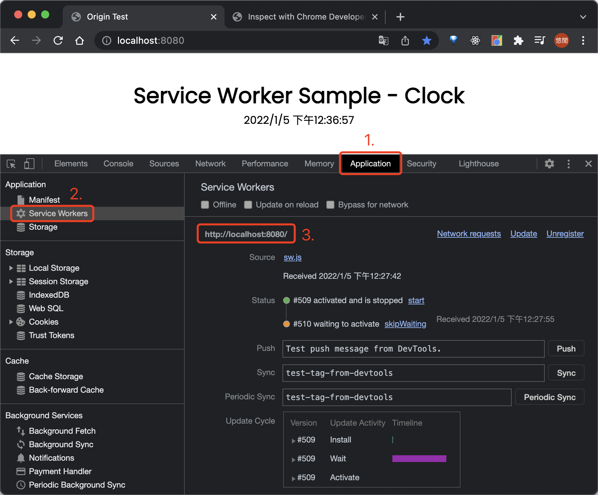Toggle the device toolbar icon
The image size is (598, 495).
click(x=29, y=164)
